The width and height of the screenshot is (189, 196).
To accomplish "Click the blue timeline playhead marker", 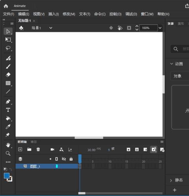I will 80,159.
